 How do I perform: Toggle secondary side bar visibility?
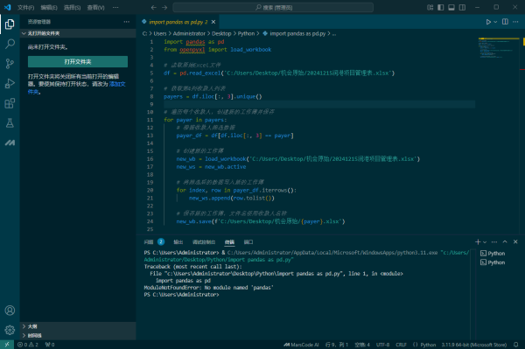[462, 7]
